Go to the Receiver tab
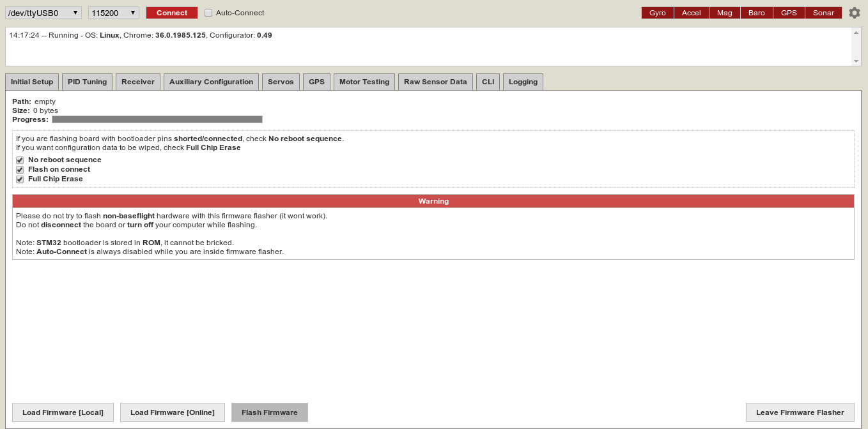The width and height of the screenshot is (868, 429). pyautogui.click(x=138, y=82)
